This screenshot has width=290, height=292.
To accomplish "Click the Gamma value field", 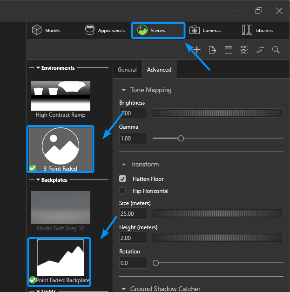I will point(133,138).
